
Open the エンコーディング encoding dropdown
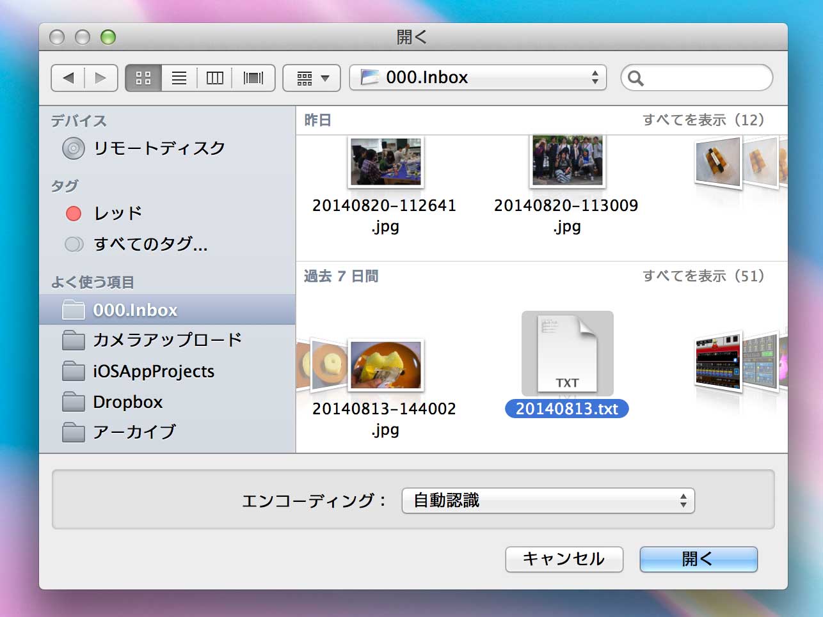point(548,501)
